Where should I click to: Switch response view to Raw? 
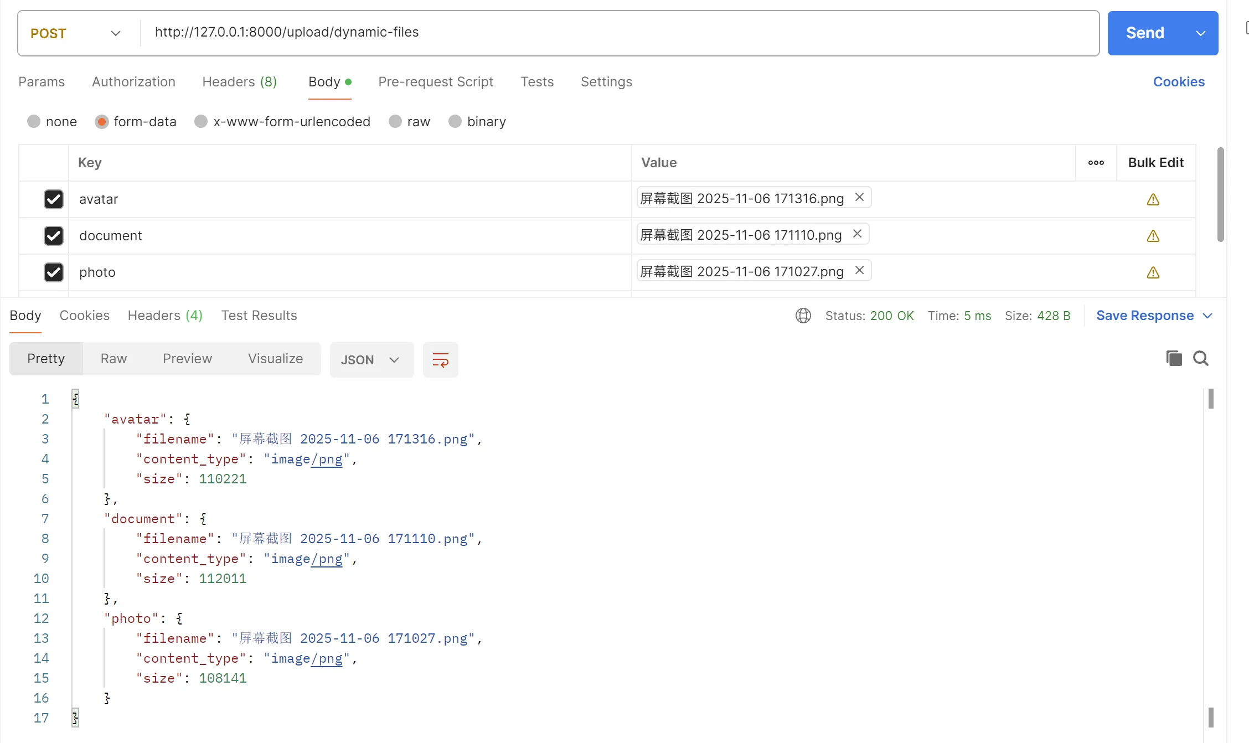pyautogui.click(x=113, y=359)
